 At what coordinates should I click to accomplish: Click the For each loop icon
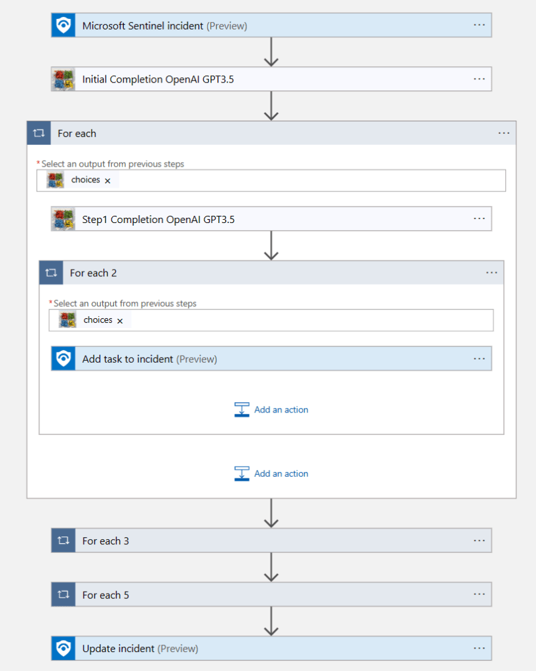(39, 133)
